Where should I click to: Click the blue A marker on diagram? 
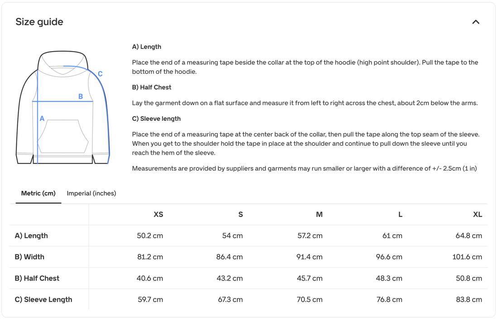[42, 119]
